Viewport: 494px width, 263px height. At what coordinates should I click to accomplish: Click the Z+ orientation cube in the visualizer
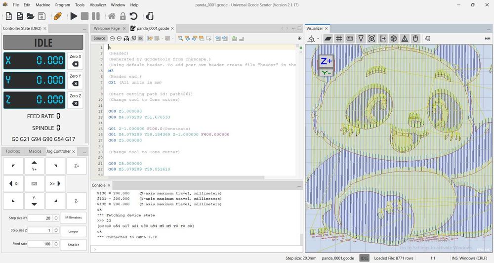(x=327, y=61)
